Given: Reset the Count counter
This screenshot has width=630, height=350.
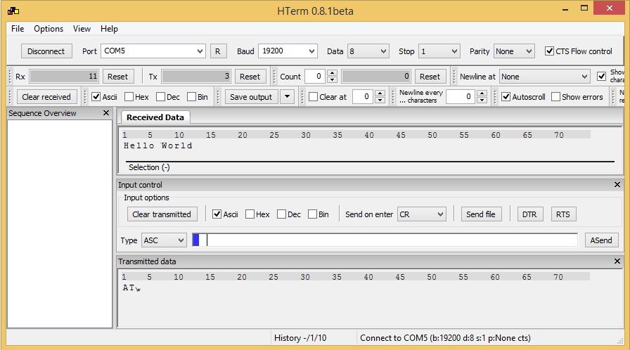Looking at the screenshot, I should (430, 77).
